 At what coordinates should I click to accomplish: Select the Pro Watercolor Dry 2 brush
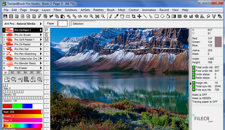click(x=22, y=59)
